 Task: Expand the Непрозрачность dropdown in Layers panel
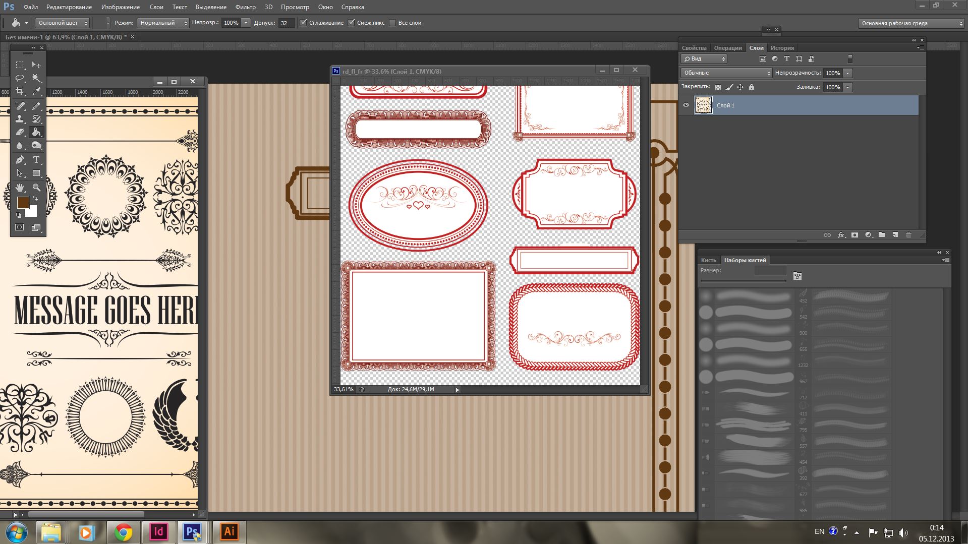pos(848,73)
